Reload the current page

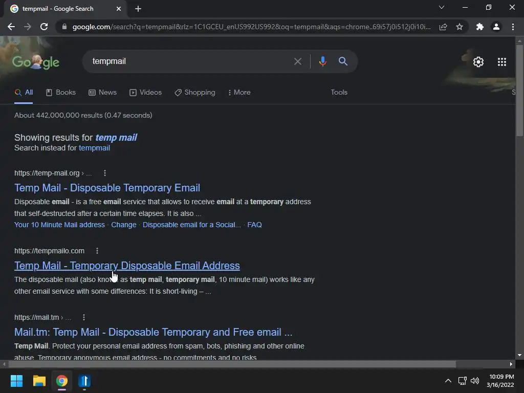(x=44, y=27)
